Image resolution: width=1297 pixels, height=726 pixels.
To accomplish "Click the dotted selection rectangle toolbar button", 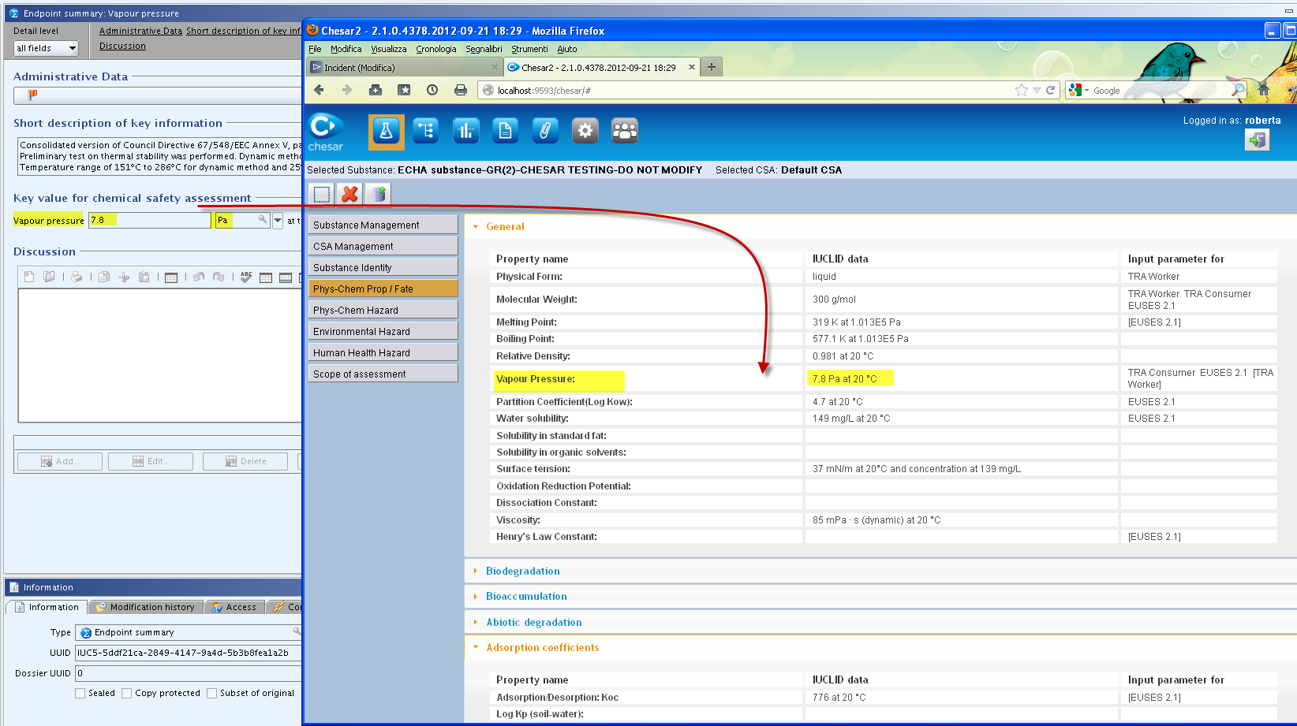I will coord(322,194).
